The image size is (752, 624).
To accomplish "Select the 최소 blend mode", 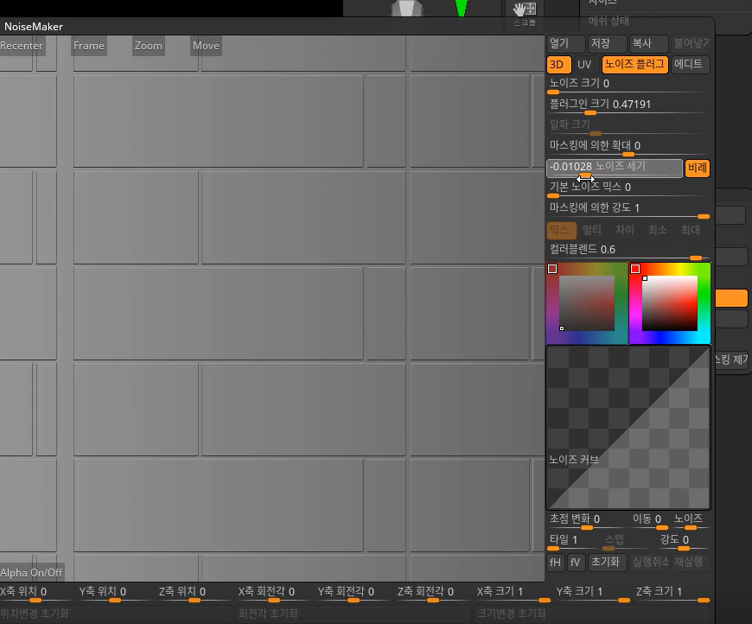I will [658, 231].
